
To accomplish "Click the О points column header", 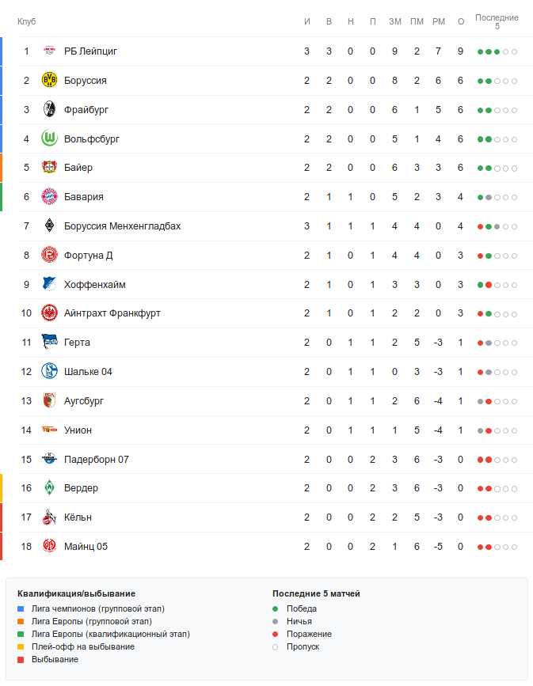I will [x=461, y=21].
